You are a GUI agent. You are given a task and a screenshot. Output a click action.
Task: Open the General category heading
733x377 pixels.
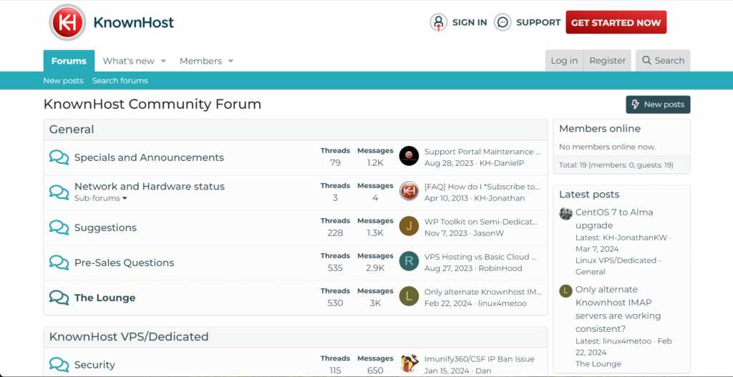click(72, 129)
